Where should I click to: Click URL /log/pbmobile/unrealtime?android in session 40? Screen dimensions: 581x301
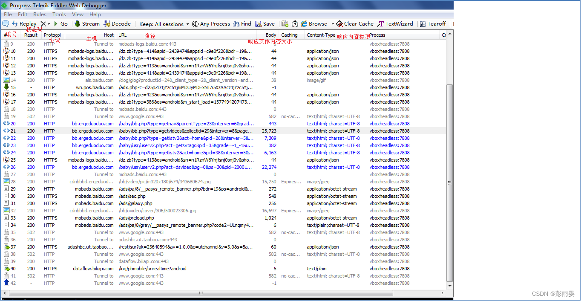click(152, 269)
